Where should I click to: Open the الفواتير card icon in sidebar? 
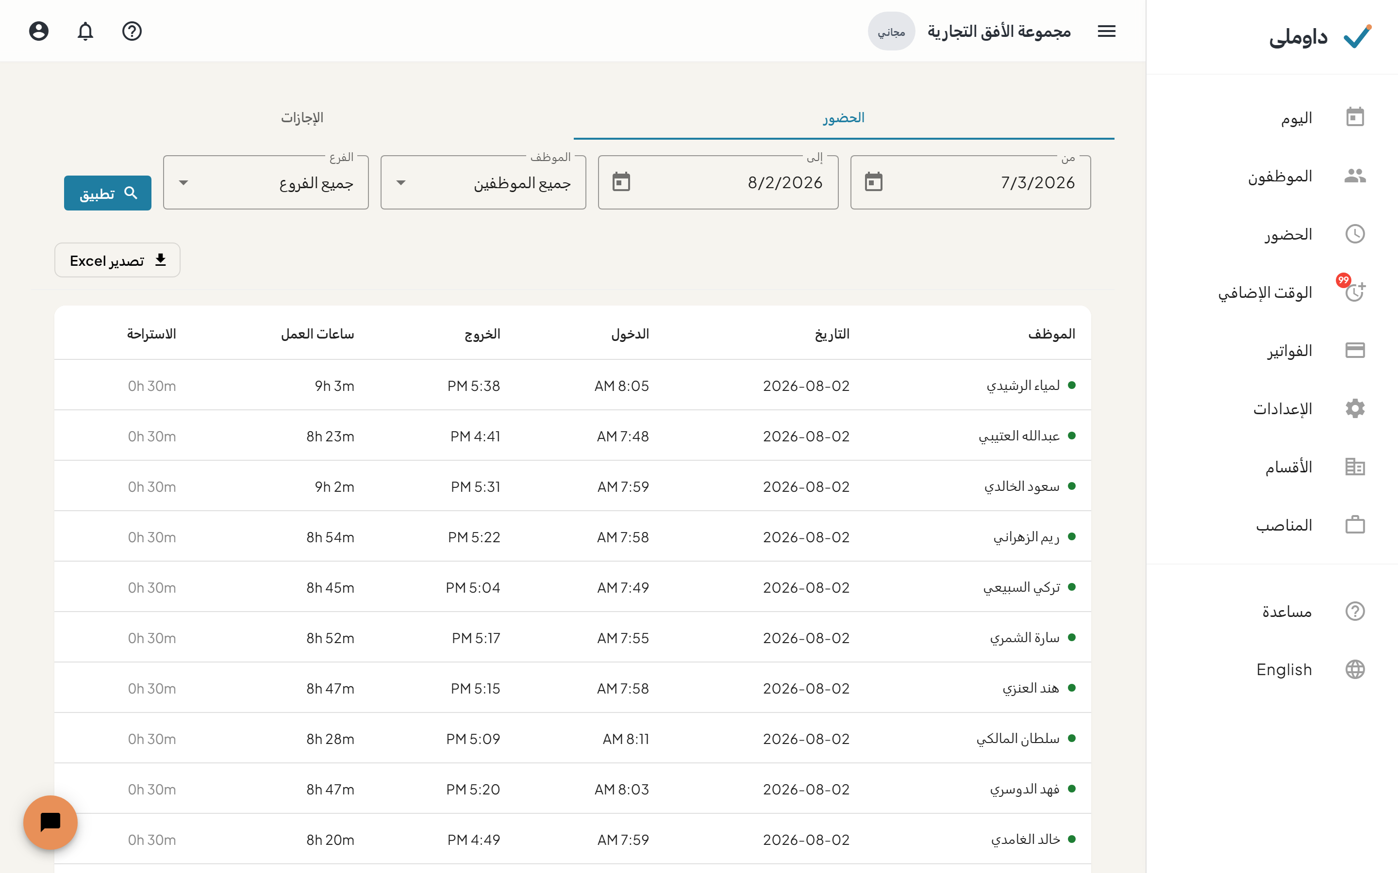[1355, 351]
